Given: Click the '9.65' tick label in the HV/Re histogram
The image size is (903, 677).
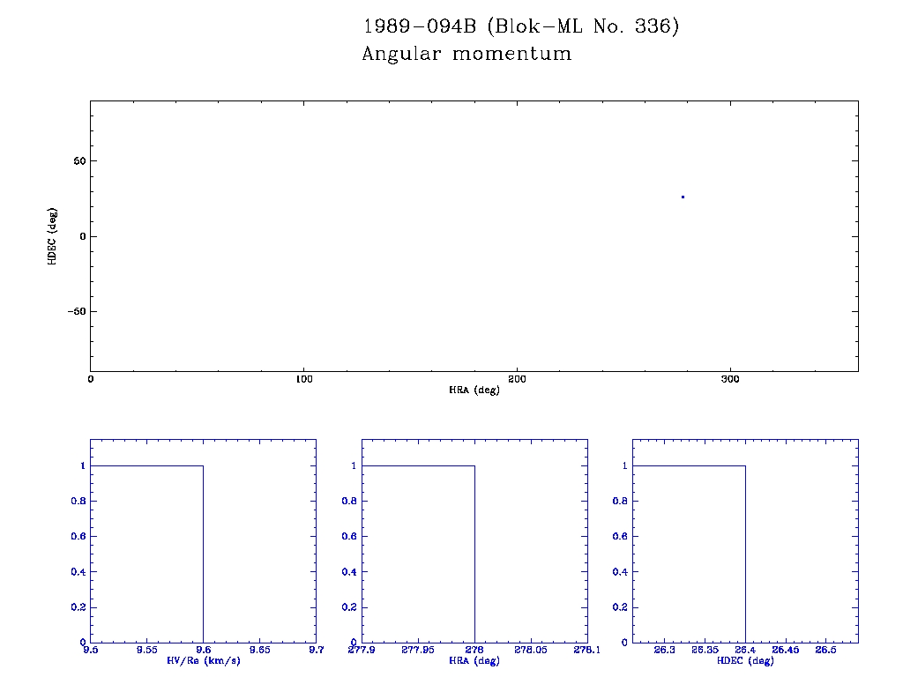Looking at the screenshot, I should [259, 651].
